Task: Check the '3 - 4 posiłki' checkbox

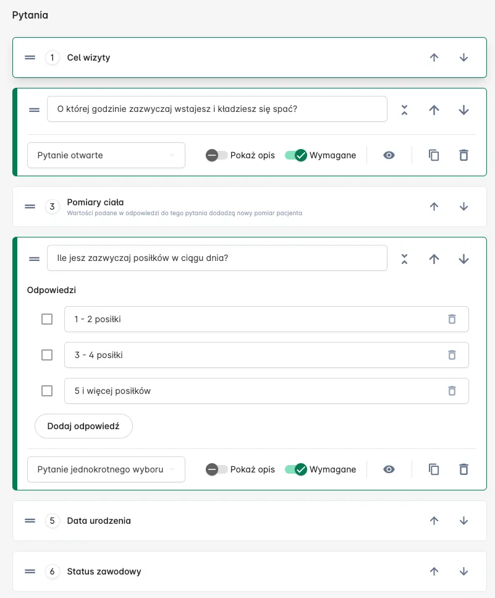Action: pos(47,355)
